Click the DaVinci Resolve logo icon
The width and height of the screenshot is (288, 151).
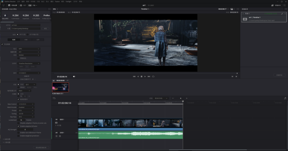tap(2, 2)
